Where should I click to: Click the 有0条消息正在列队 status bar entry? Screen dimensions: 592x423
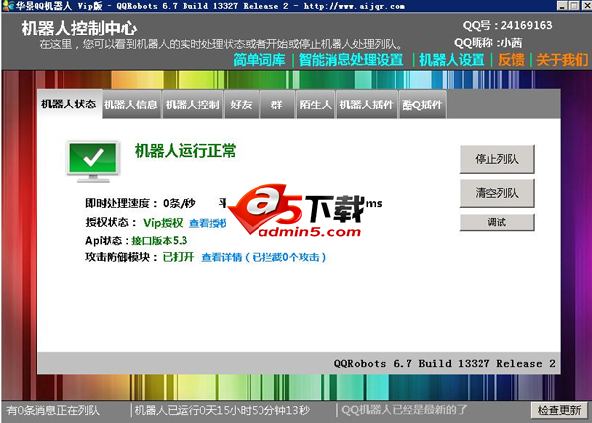[x=53, y=410]
